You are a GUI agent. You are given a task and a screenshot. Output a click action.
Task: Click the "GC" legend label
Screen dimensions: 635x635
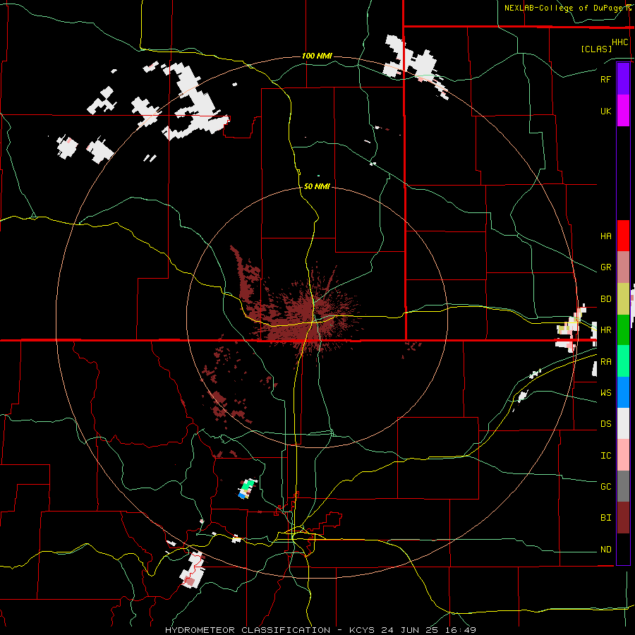[605, 486]
